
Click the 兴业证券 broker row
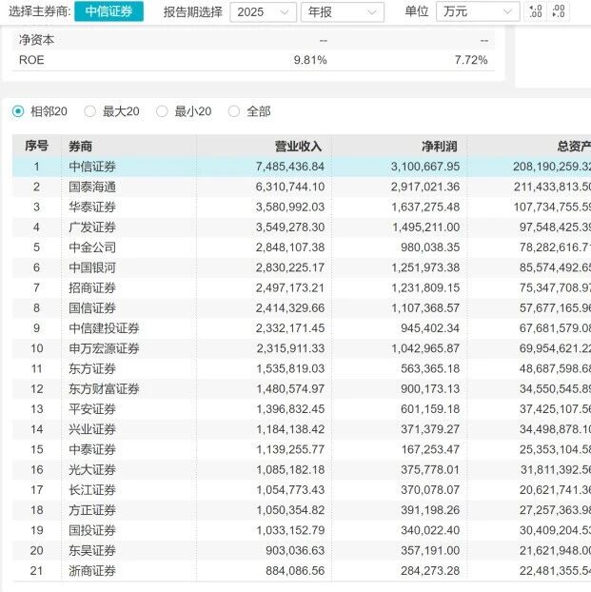click(x=302, y=429)
